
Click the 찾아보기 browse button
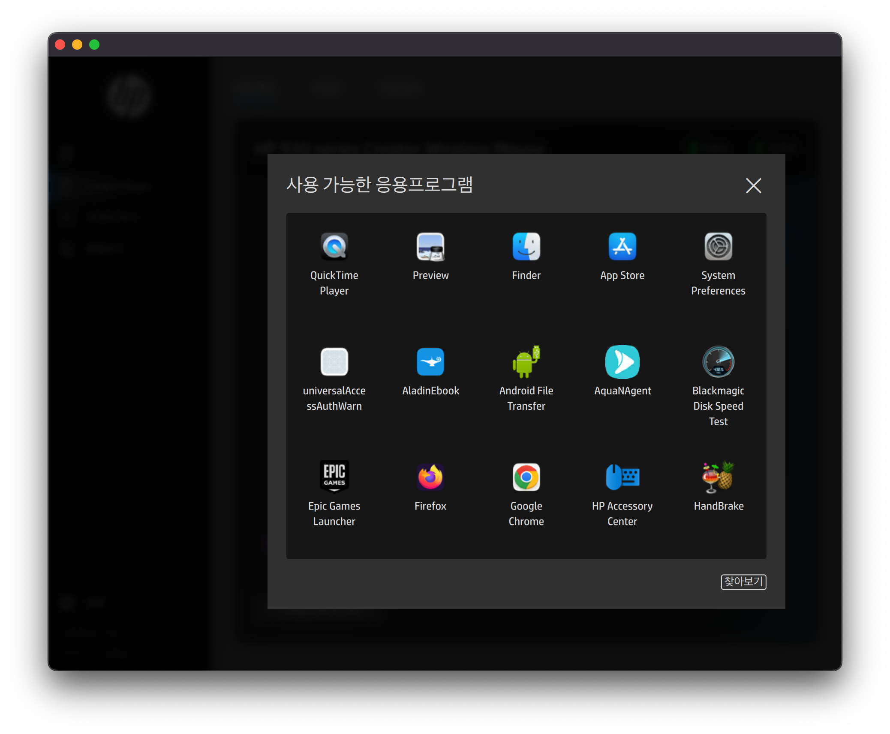pyautogui.click(x=743, y=582)
